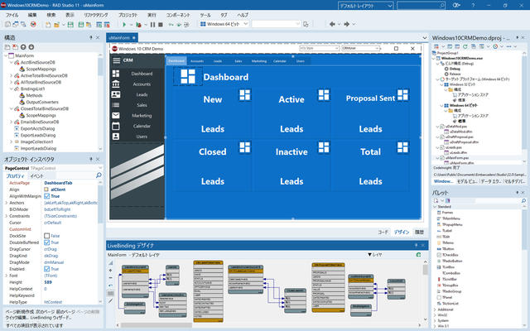Click the Run without debugging icon
The height and width of the screenshot is (331, 530).
point(138,24)
